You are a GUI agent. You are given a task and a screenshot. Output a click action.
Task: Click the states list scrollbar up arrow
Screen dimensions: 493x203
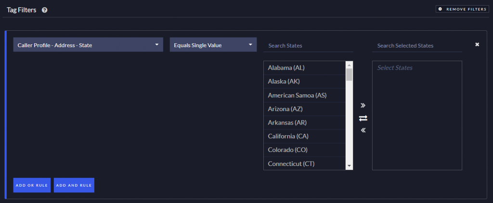(x=349, y=64)
